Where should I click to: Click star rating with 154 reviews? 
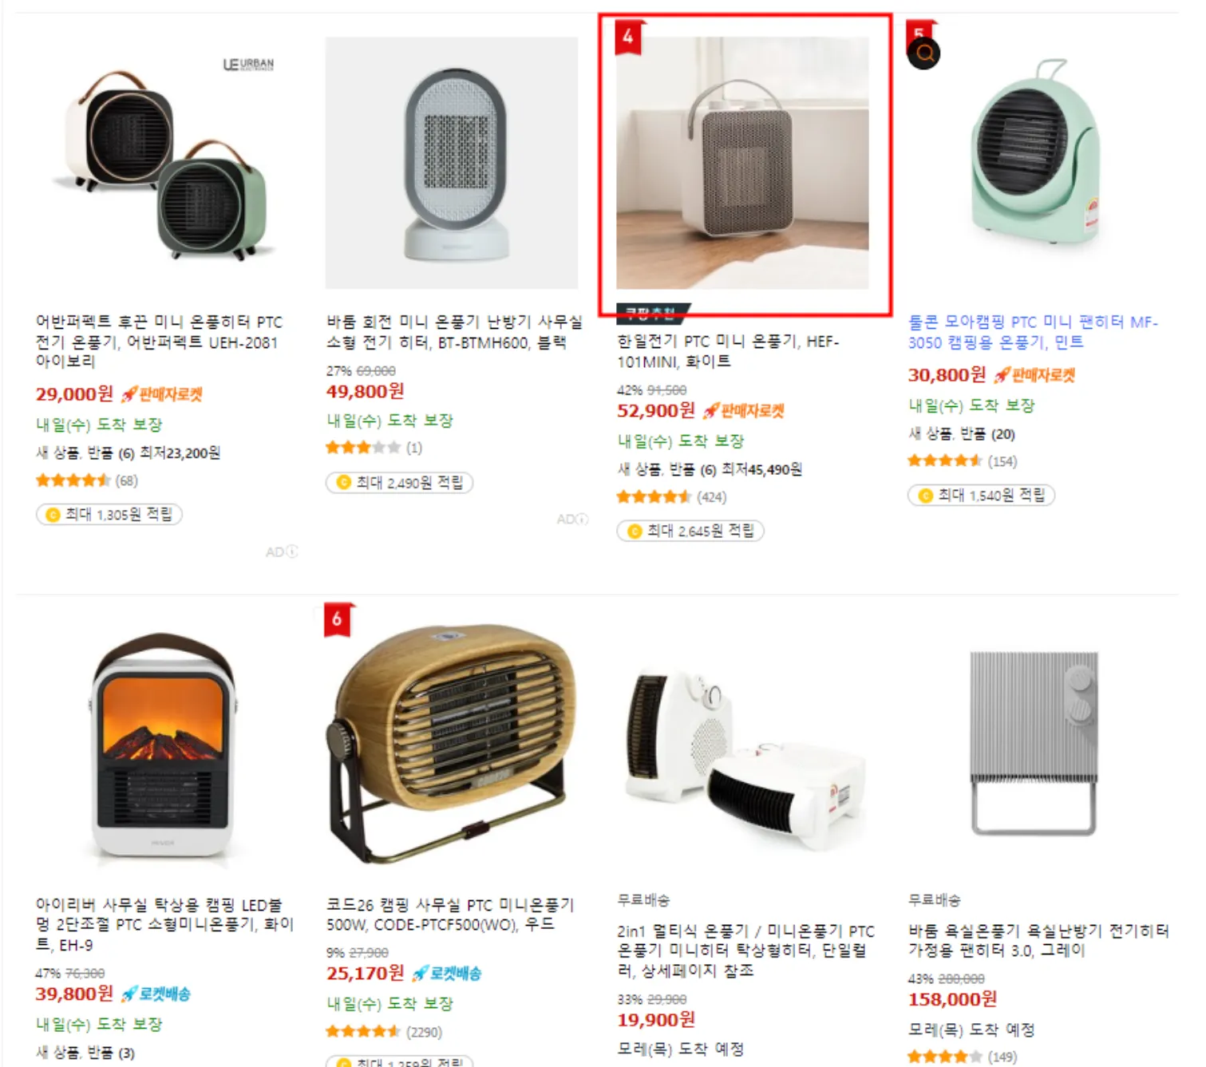point(944,461)
